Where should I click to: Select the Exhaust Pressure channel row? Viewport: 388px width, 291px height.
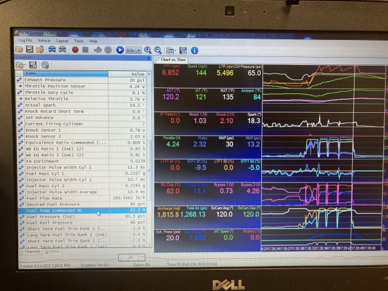coord(81,80)
